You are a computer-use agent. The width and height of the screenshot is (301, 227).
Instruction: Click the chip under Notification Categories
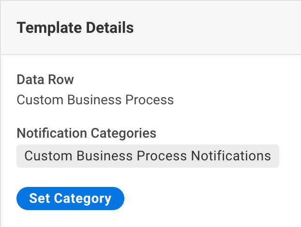click(x=148, y=156)
